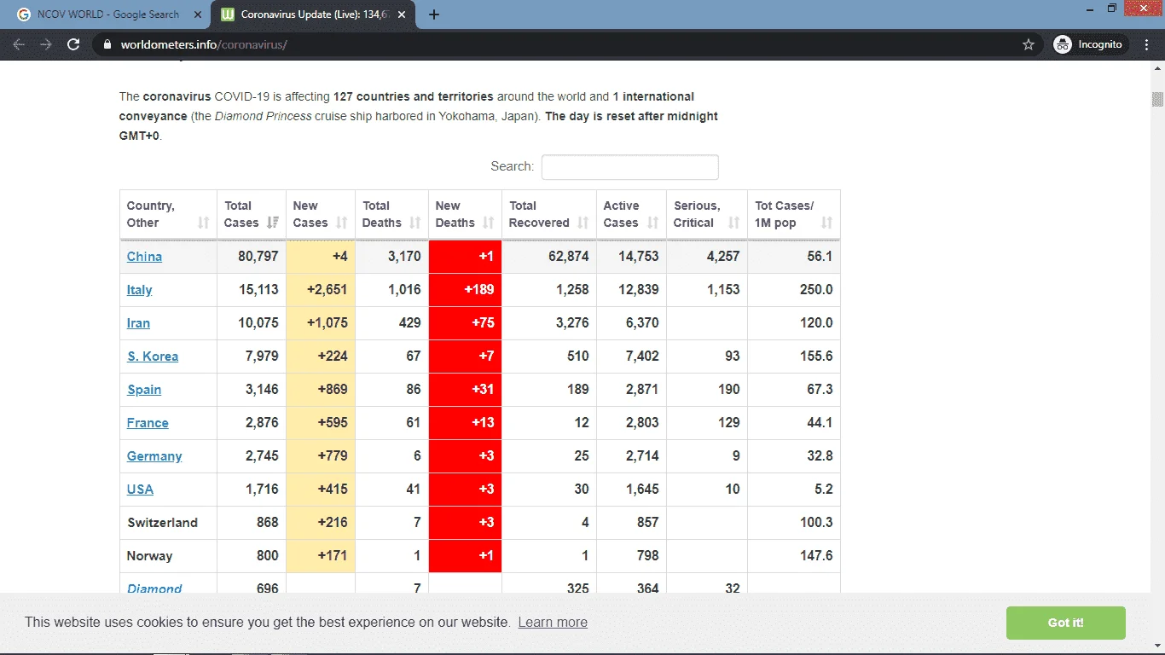Sort by Country, Other column arrows

(x=203, y=223)
